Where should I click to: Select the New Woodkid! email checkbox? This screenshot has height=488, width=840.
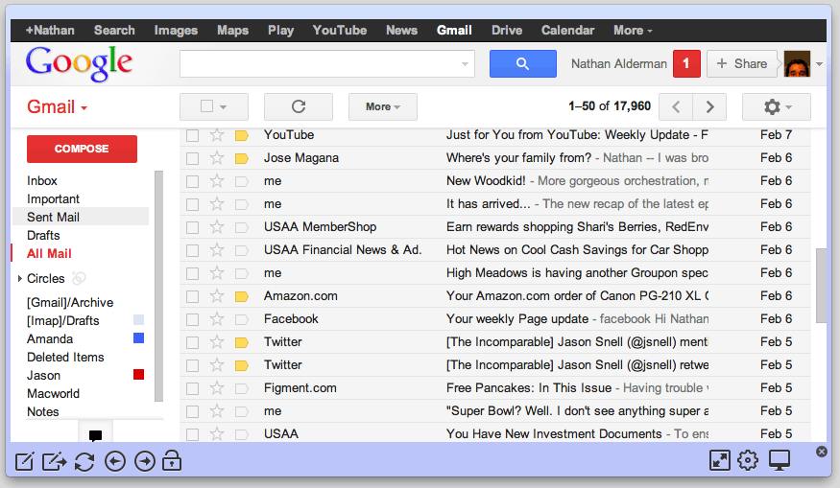[192, 181]
